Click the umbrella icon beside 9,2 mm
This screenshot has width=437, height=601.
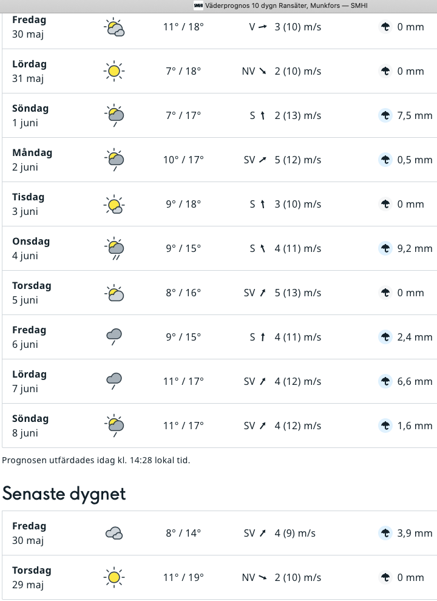(x=385, y=248)
